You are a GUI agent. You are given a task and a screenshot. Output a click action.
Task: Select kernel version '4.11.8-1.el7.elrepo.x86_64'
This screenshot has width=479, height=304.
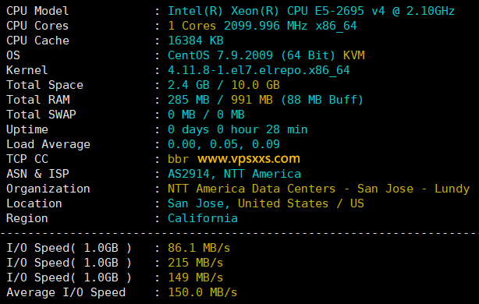[x=259, y=70]
